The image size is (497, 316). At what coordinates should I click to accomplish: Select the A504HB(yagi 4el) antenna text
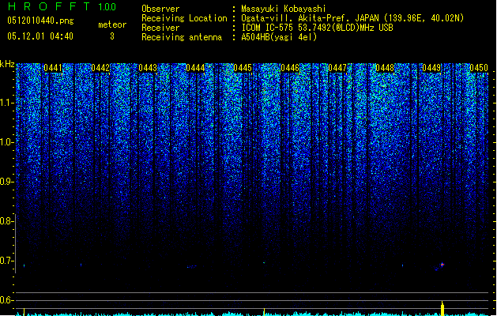[x=279, y=37]
